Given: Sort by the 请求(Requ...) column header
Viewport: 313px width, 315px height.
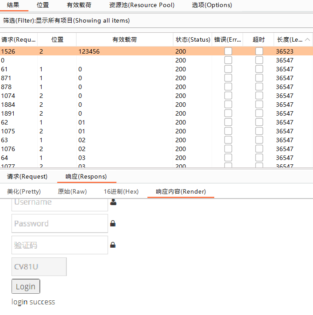Looking at the screenshot, I should coord(19,39).
